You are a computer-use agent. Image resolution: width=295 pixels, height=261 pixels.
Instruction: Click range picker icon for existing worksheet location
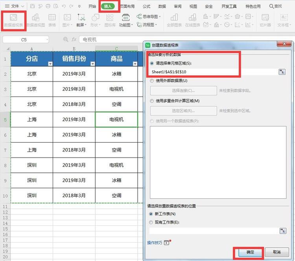tap(283, 231)
